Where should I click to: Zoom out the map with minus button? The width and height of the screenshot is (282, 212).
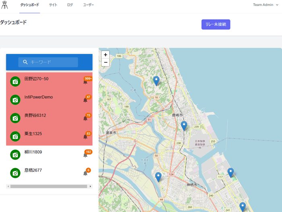coord(106,62)
